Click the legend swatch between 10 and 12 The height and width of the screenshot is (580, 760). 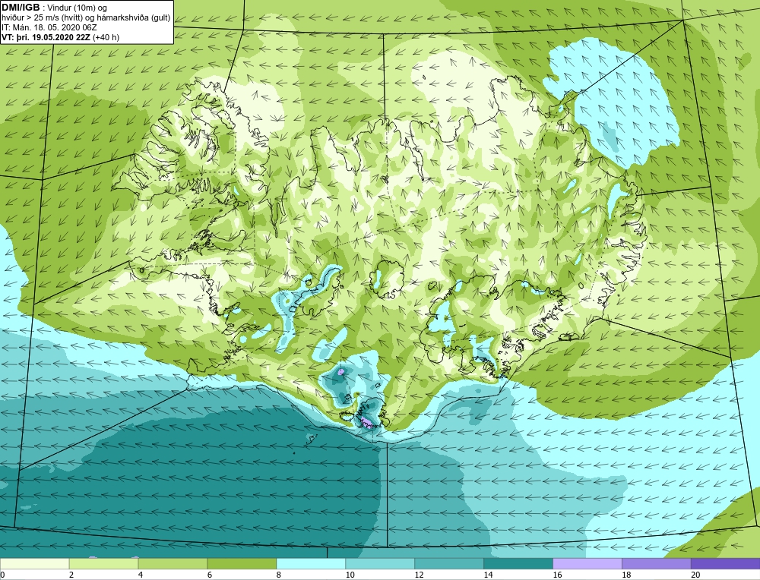(380, 563)
